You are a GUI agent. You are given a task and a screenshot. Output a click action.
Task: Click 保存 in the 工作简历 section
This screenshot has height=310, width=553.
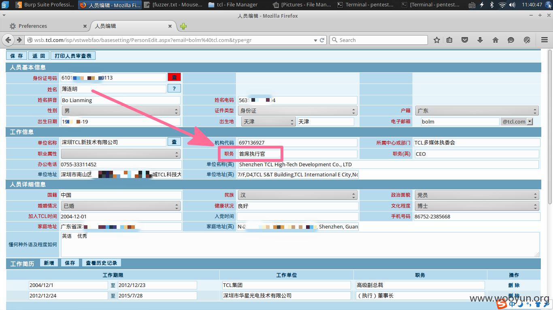pos(70,263)
